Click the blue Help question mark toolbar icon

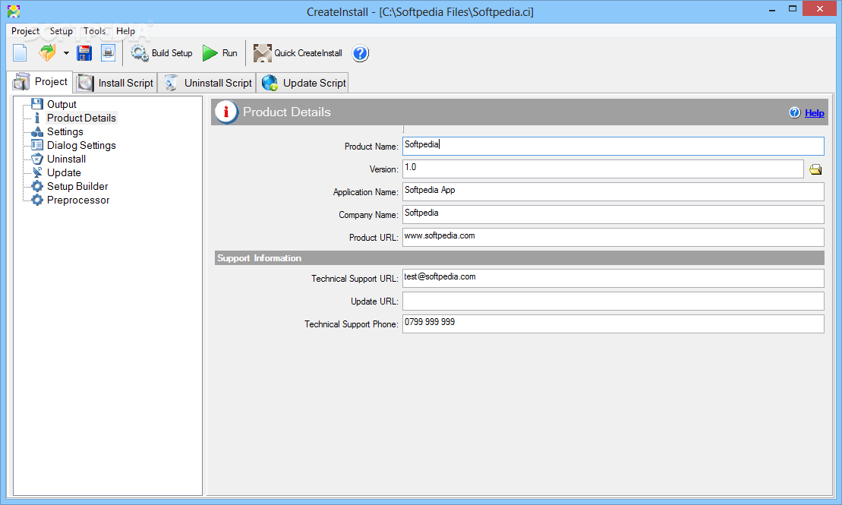(361, 53)
